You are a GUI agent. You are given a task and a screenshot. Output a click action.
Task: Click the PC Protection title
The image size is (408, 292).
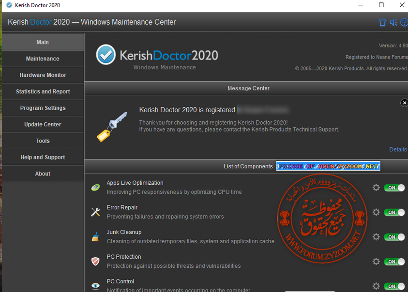(123, 257)
